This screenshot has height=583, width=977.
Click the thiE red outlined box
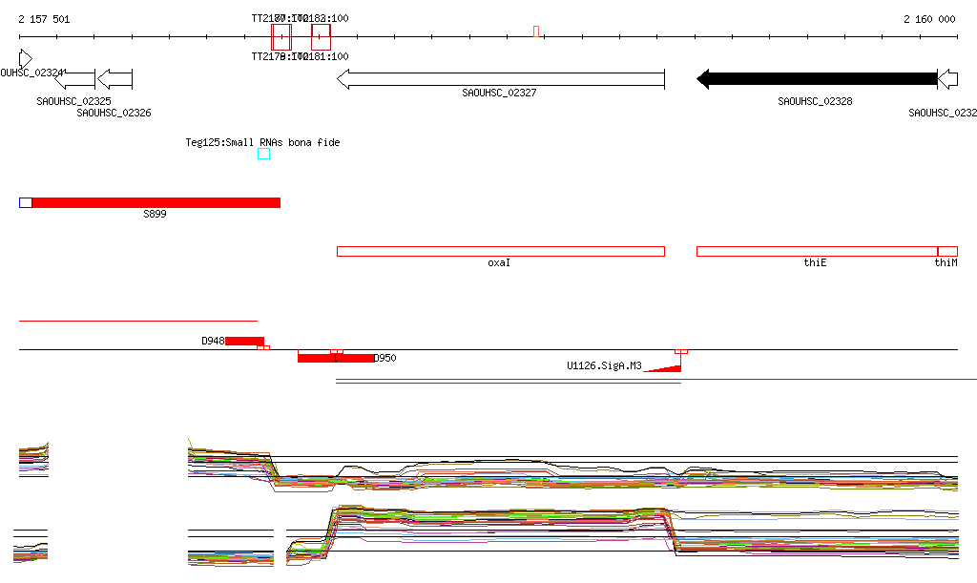pos(817,252)
